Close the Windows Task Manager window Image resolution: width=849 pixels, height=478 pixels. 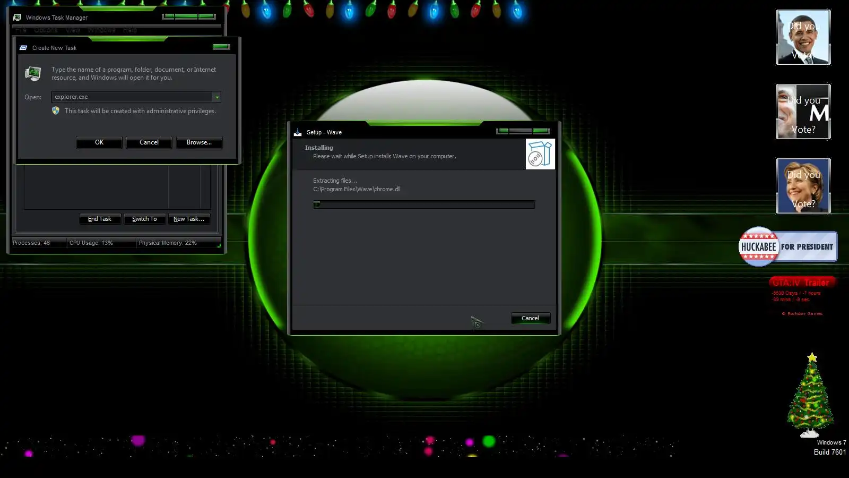(207, 16)
